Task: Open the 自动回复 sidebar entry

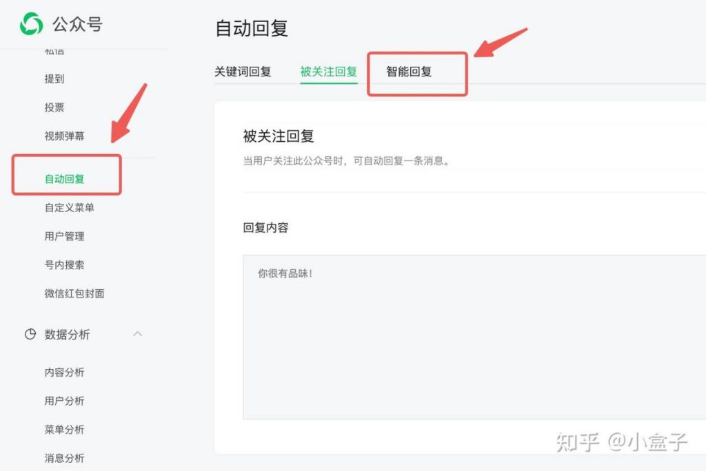Action: pyautogui.click(x=64, y=178)
